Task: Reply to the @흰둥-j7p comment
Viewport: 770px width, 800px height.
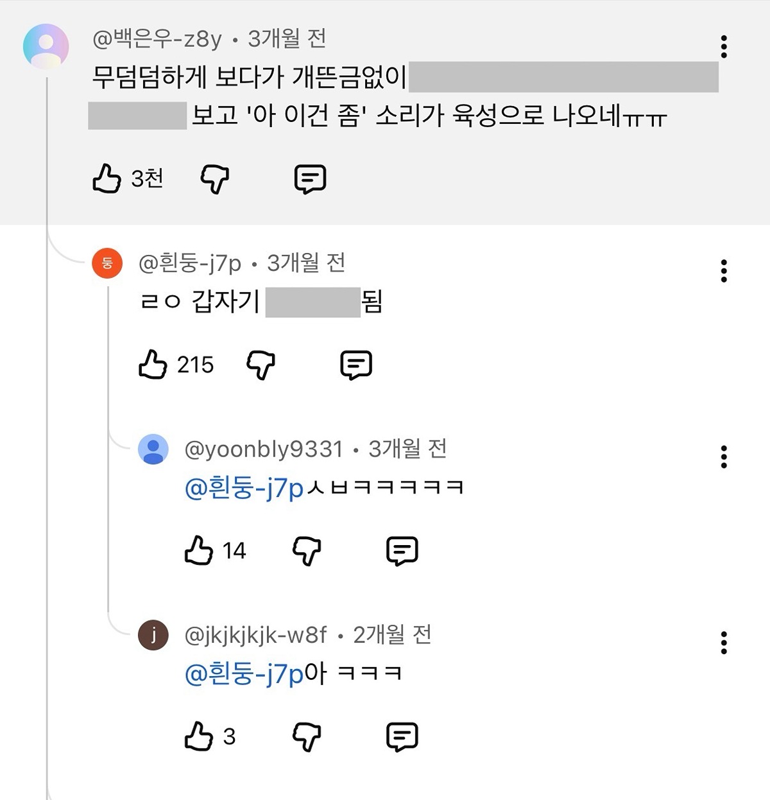Action: (x=356, y=365)
